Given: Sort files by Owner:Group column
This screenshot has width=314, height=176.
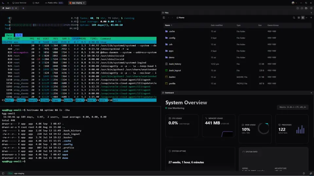Looking at the screenshot, I should tap(273, 25).
